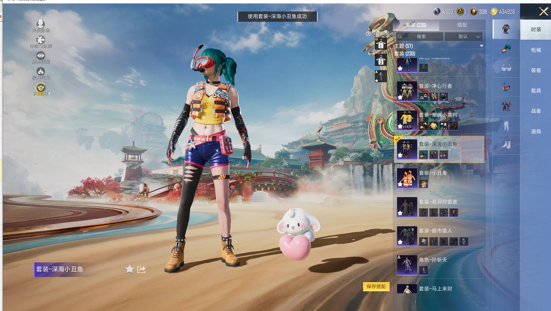Viewport: 551px width, 311px height.
Task: Open 分解与拆解 (decompose and dismantle) puzzle icon
Action: [41, 40]
